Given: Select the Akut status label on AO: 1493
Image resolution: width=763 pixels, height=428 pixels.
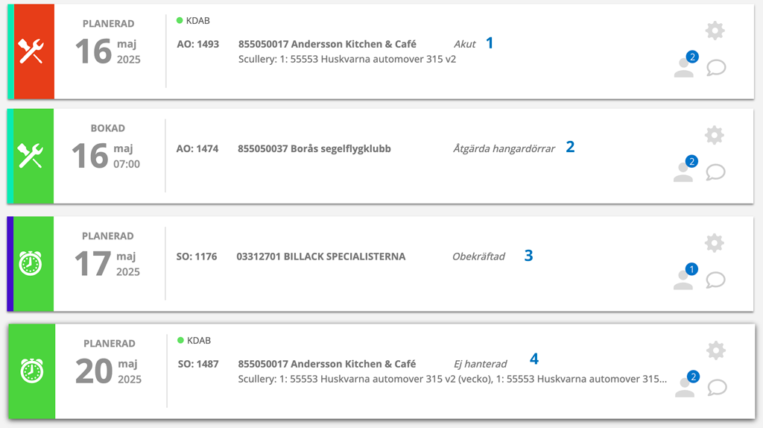Looking at the screenshot, I should (x=465, y=44).
